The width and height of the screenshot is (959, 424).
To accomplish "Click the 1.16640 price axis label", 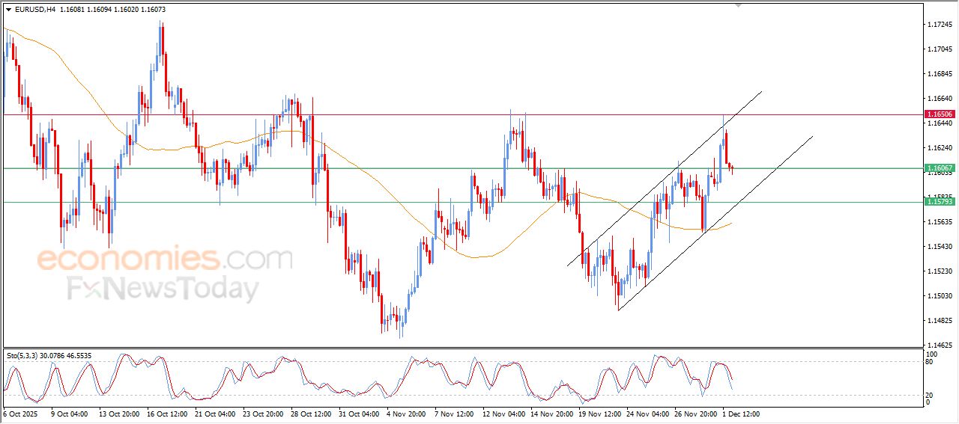I will (940, 99).
